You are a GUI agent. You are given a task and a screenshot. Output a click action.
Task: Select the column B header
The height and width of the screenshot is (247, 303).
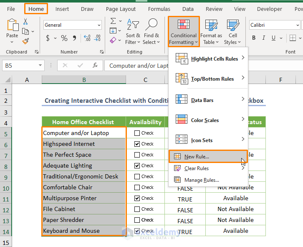(84, 79)
